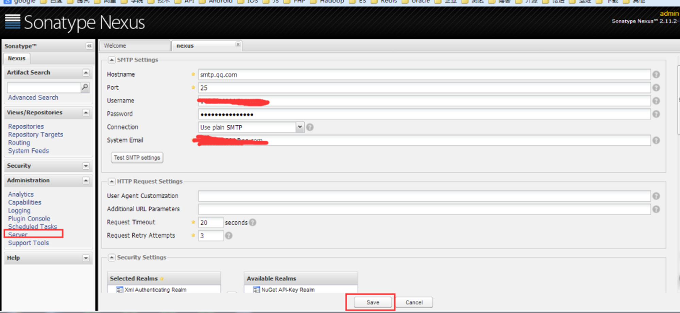Image resolution: width=680 pixels, height=313 pixels.
Task: Open the Repositories link
Action: tap(26, 126)
